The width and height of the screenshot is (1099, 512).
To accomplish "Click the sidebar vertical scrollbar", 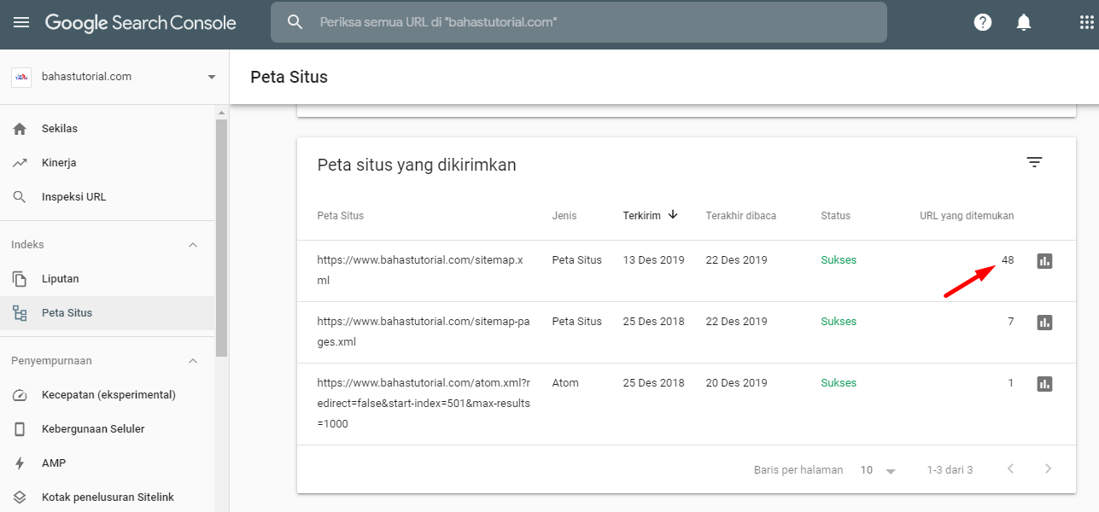I will pos(222,239).
